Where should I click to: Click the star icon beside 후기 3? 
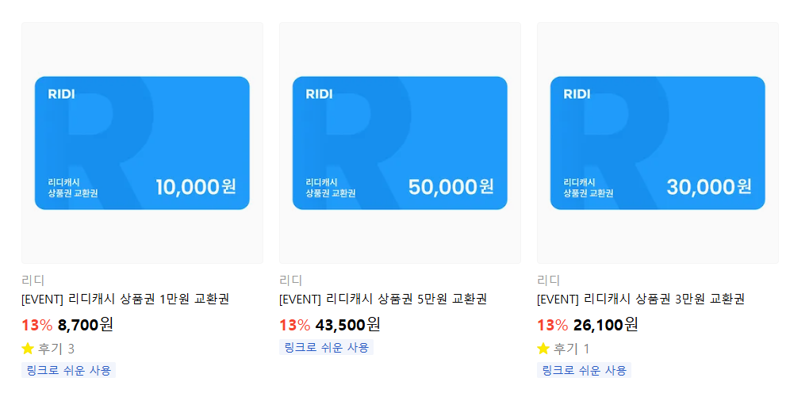pyautogui.click(x=28, y=349)
